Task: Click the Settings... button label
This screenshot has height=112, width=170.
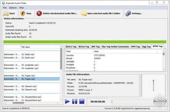Action: 137,14
